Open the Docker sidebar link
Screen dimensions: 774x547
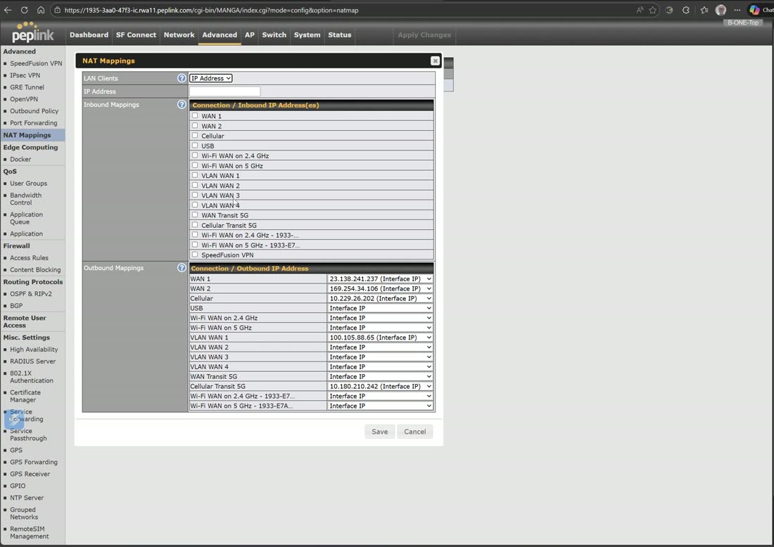[x=20, y=160]
